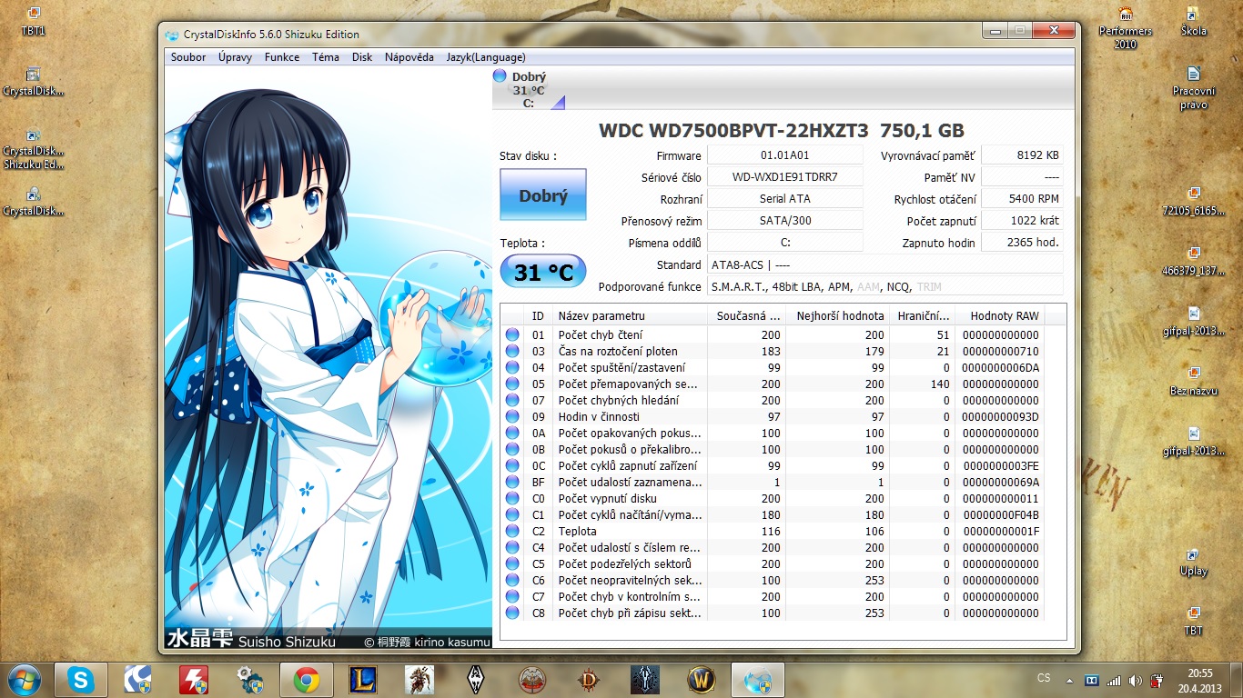
Task: Select the Počet podezřelých sektorů row
Action: pyautogui.click(x=773, y=564)
